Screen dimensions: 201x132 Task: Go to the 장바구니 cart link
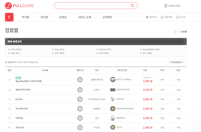(x=152, y=17)
